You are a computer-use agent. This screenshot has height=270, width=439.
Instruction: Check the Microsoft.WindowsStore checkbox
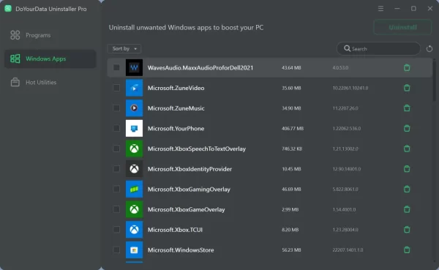click(116, 250)
